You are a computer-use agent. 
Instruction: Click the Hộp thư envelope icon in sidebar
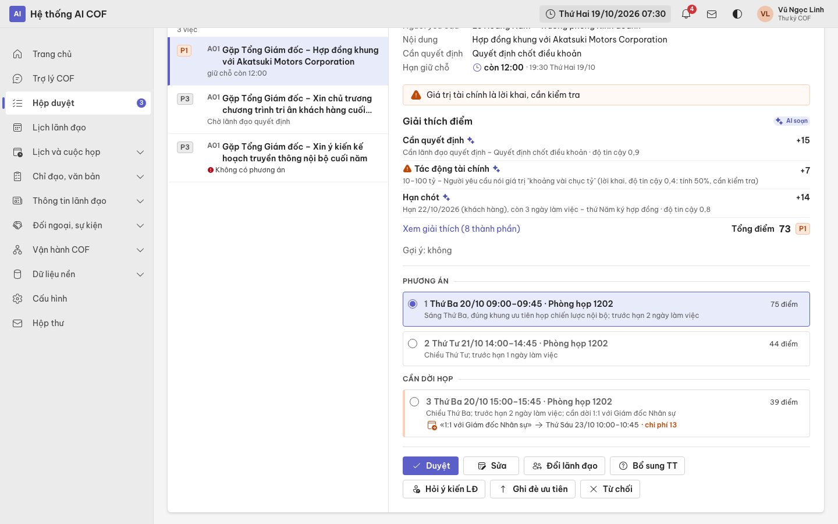point(17,323)
